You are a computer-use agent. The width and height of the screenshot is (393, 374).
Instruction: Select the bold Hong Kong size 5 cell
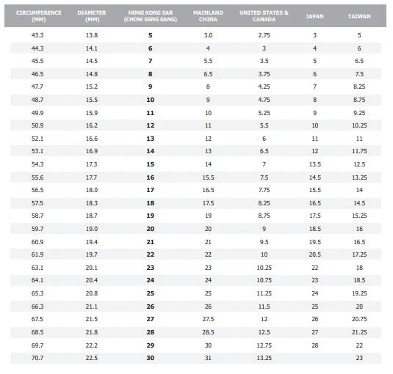[150, 35]
